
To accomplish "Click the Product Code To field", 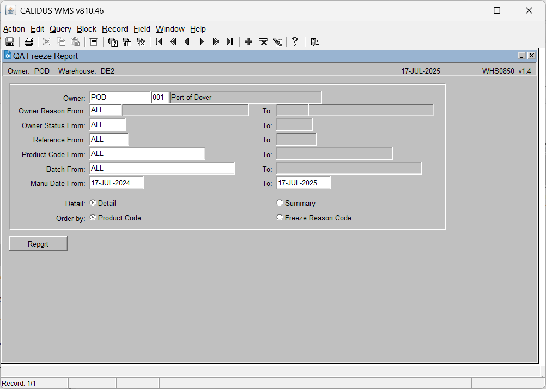I will (335, 153).
